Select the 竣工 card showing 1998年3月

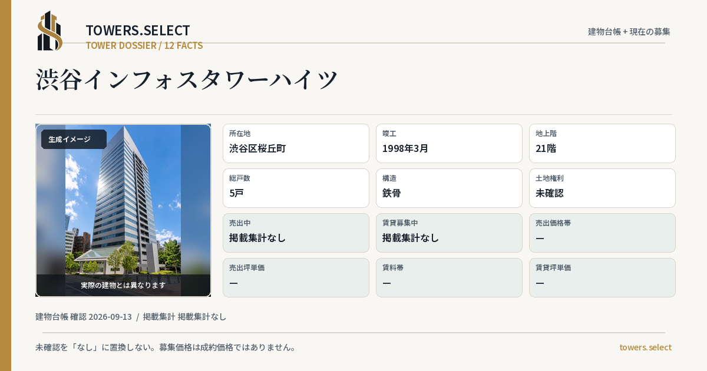click(x=449, y=143)
